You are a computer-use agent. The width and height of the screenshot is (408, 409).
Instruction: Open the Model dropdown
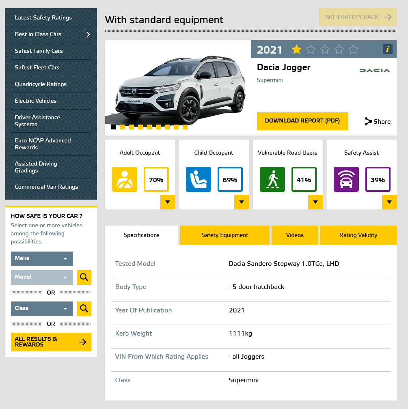click(42, 277)
